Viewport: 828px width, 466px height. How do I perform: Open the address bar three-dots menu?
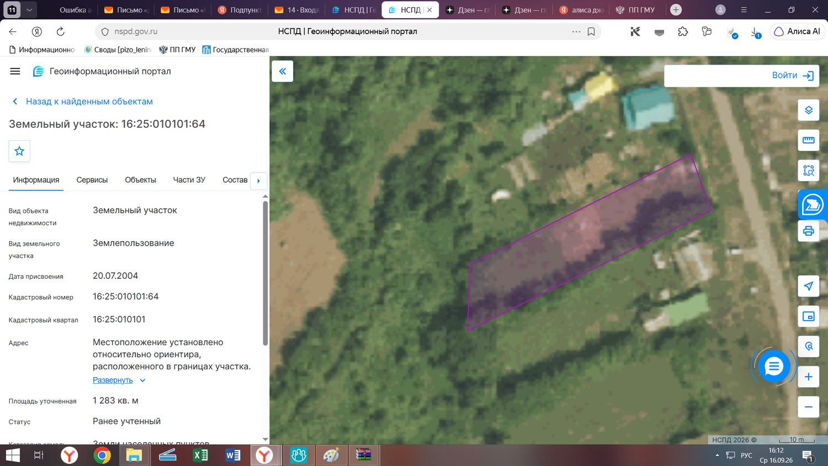576,31
